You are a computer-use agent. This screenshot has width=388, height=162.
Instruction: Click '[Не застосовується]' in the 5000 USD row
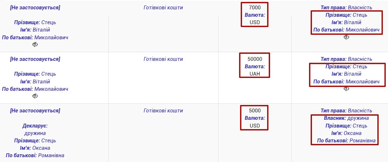pyautogui.click(x=35, y=110)
